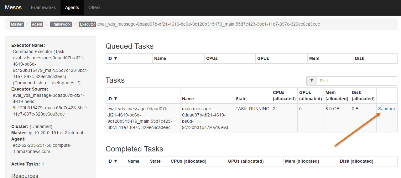Sort Tasks by CPUs (allocated) header

[x=284, y=96]
